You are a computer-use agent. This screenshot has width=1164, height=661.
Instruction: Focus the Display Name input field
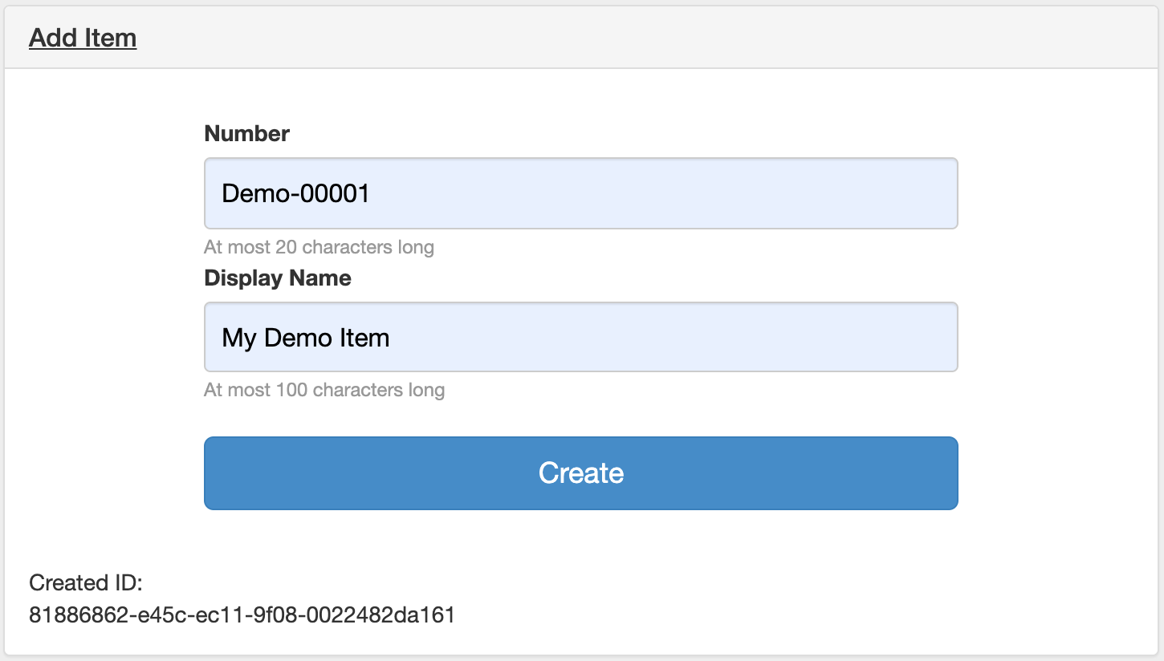click(580, 337)
